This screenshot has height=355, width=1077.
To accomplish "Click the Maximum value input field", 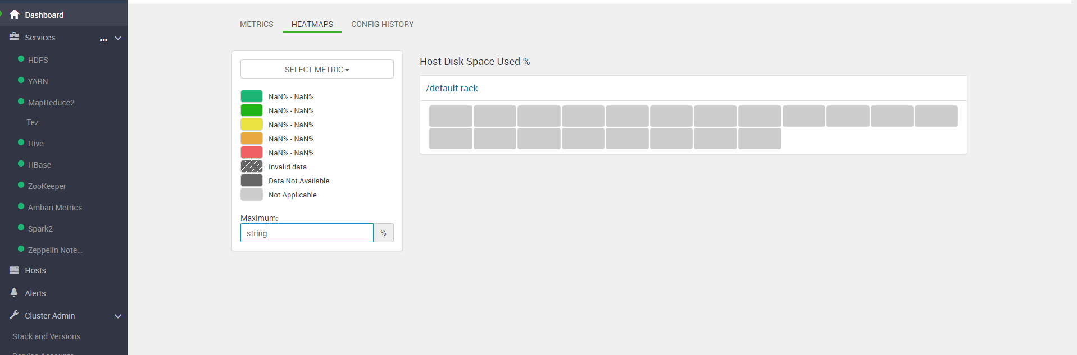I will tap(307, 233).
